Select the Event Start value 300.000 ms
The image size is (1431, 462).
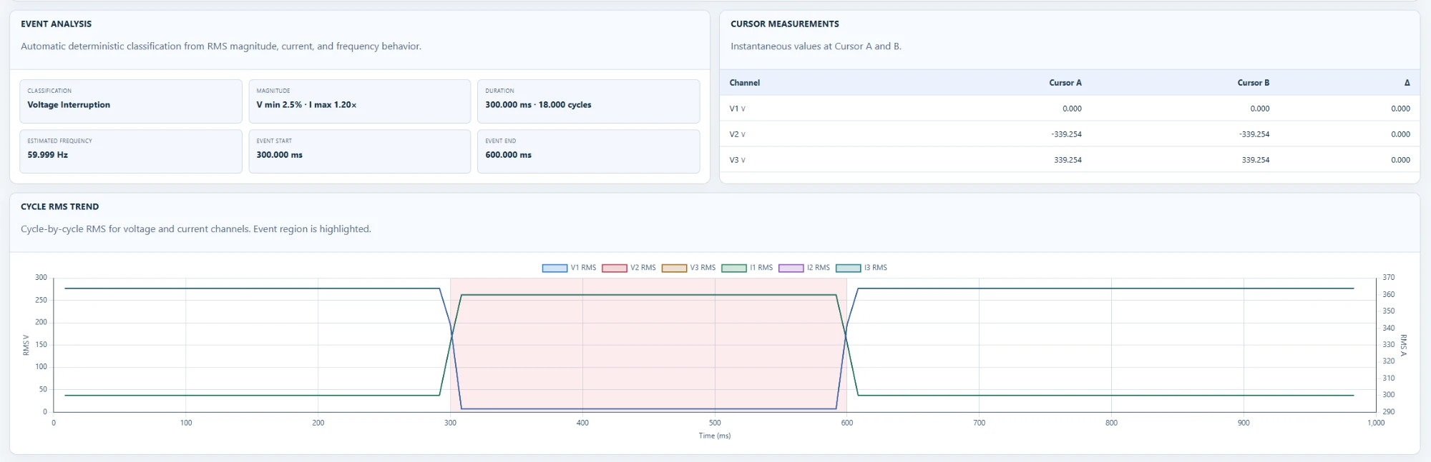(x=279, y=155)
